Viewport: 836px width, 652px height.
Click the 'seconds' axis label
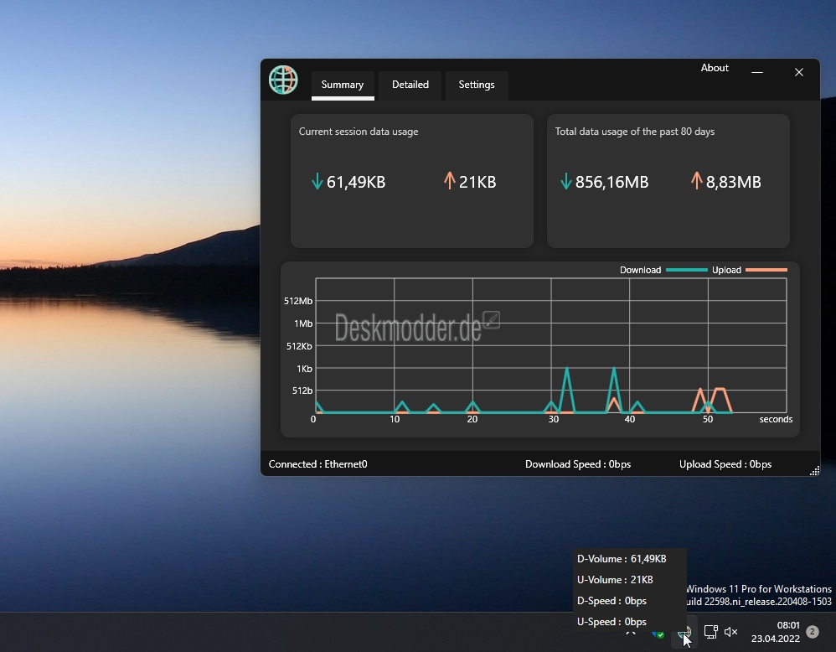(x=776, y=419)
